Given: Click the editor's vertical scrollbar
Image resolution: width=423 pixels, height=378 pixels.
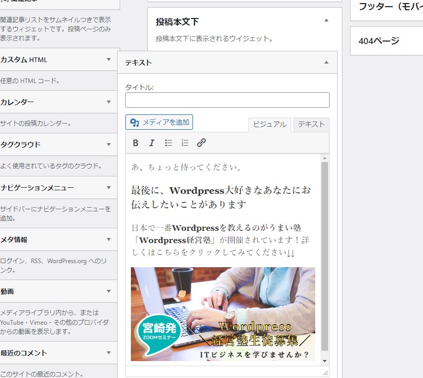Looking at the screenshot, I should [324, 256].
